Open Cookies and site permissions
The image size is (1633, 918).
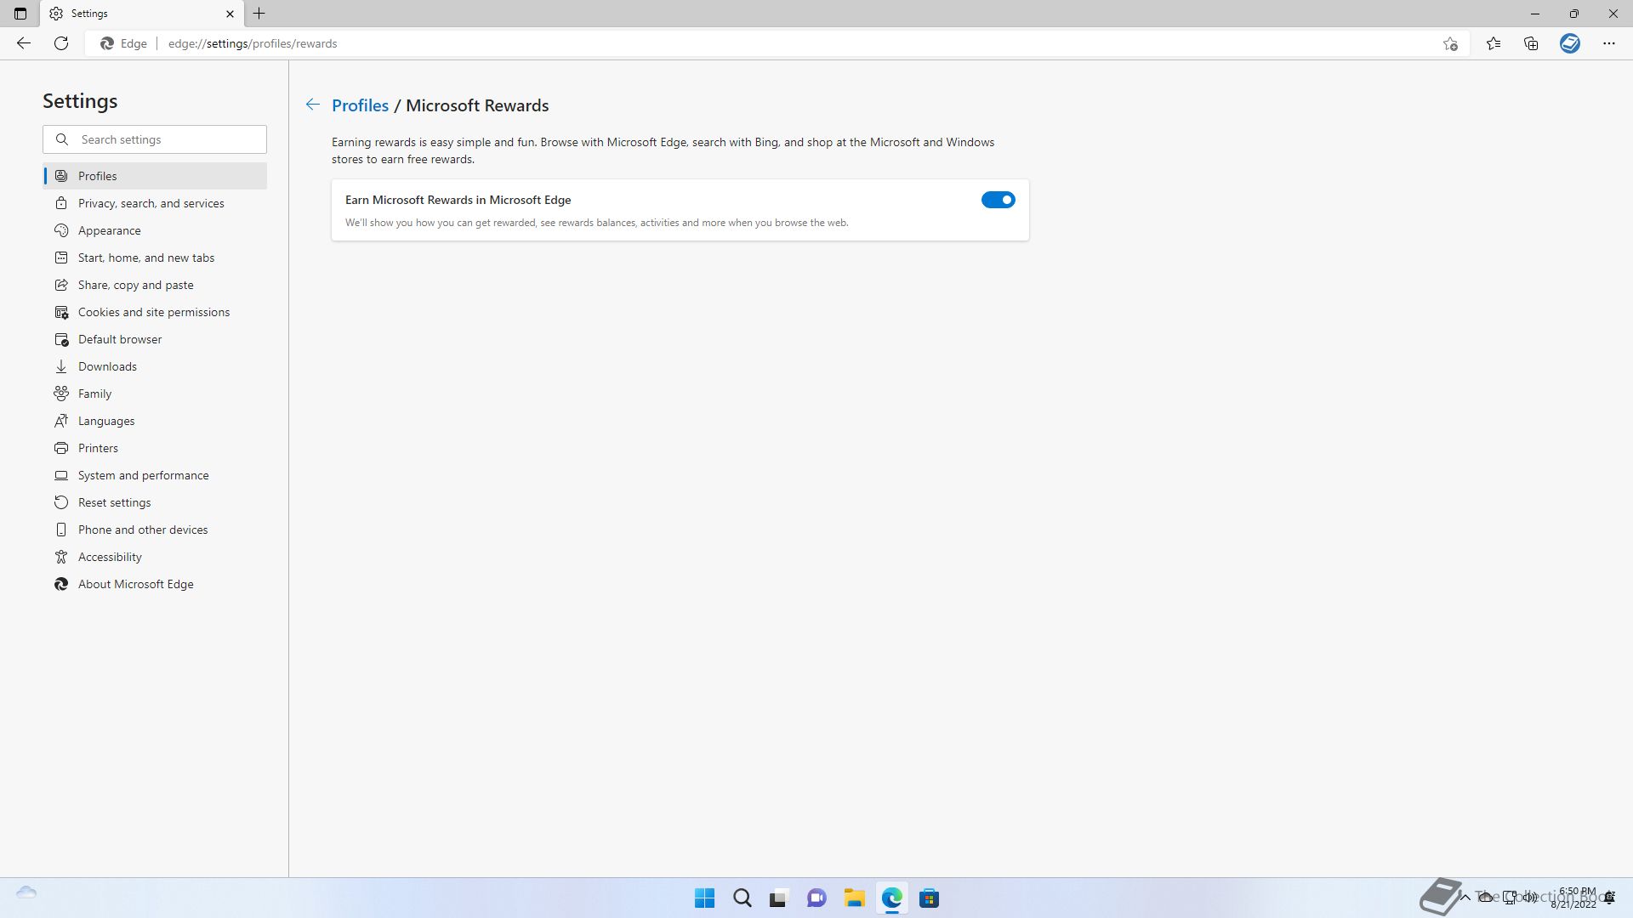pos(155,312)
